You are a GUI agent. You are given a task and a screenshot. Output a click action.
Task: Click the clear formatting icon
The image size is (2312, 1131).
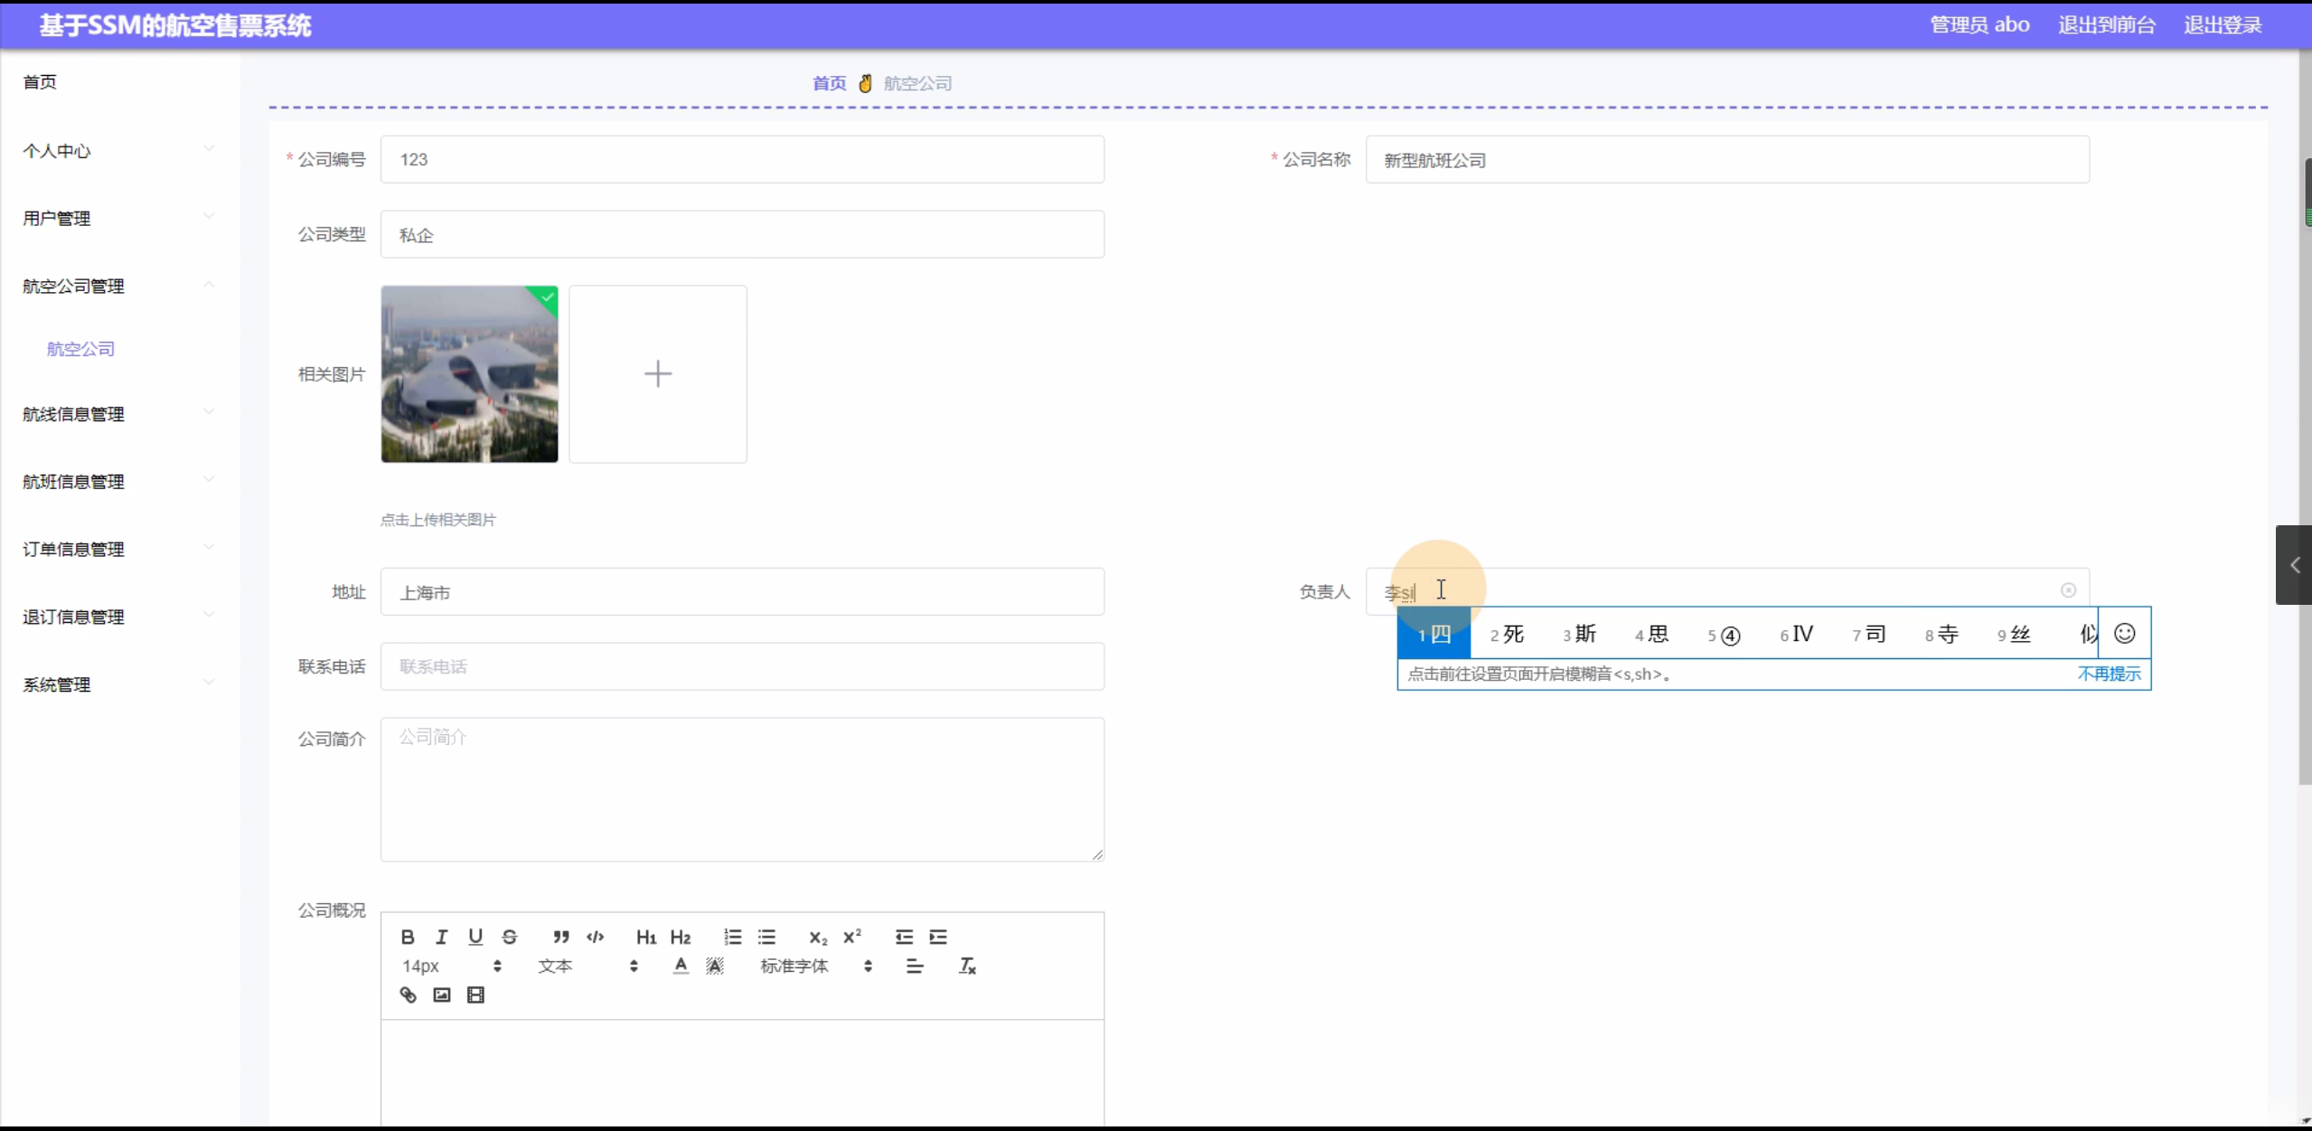point(967,966)
